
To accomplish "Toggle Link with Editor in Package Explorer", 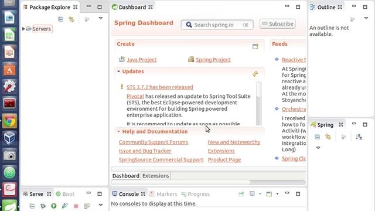I will pos(71,19).
